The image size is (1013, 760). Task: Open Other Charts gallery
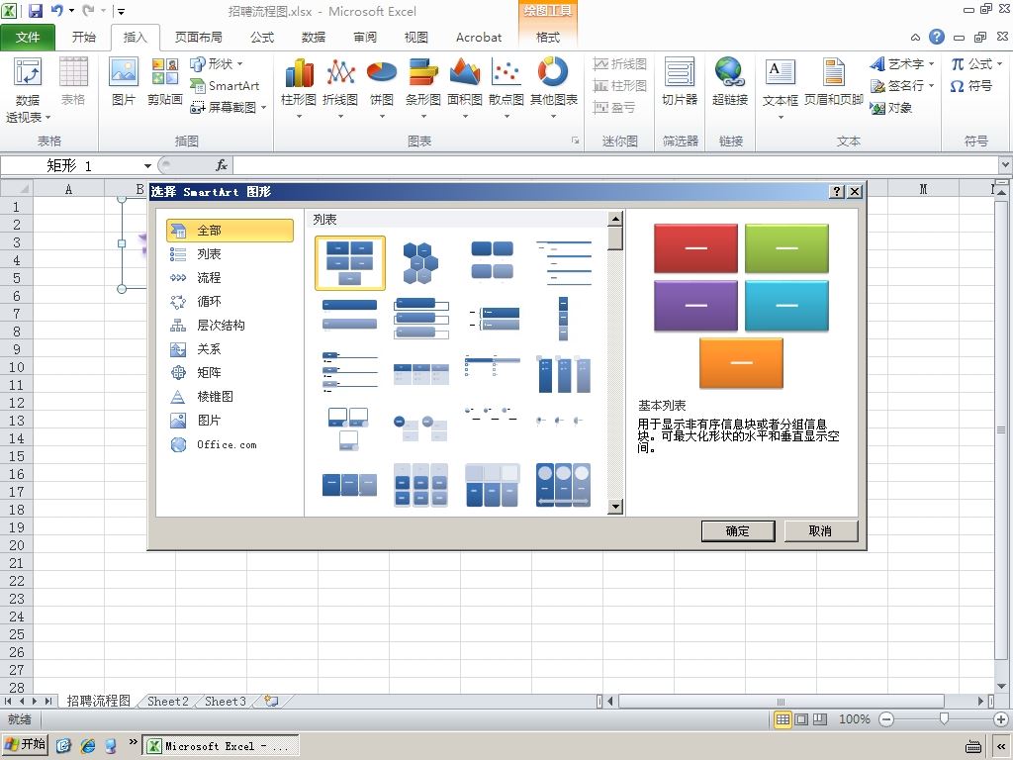[x=554, y=87]
